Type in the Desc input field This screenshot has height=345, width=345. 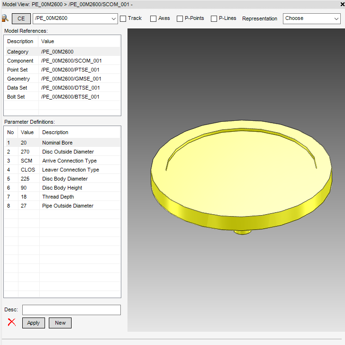(71, 310)
